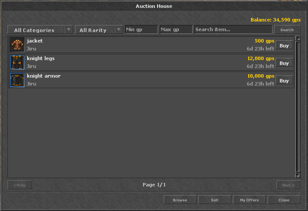
Task: Go to previous page with Prev
Action: (19, 185)
